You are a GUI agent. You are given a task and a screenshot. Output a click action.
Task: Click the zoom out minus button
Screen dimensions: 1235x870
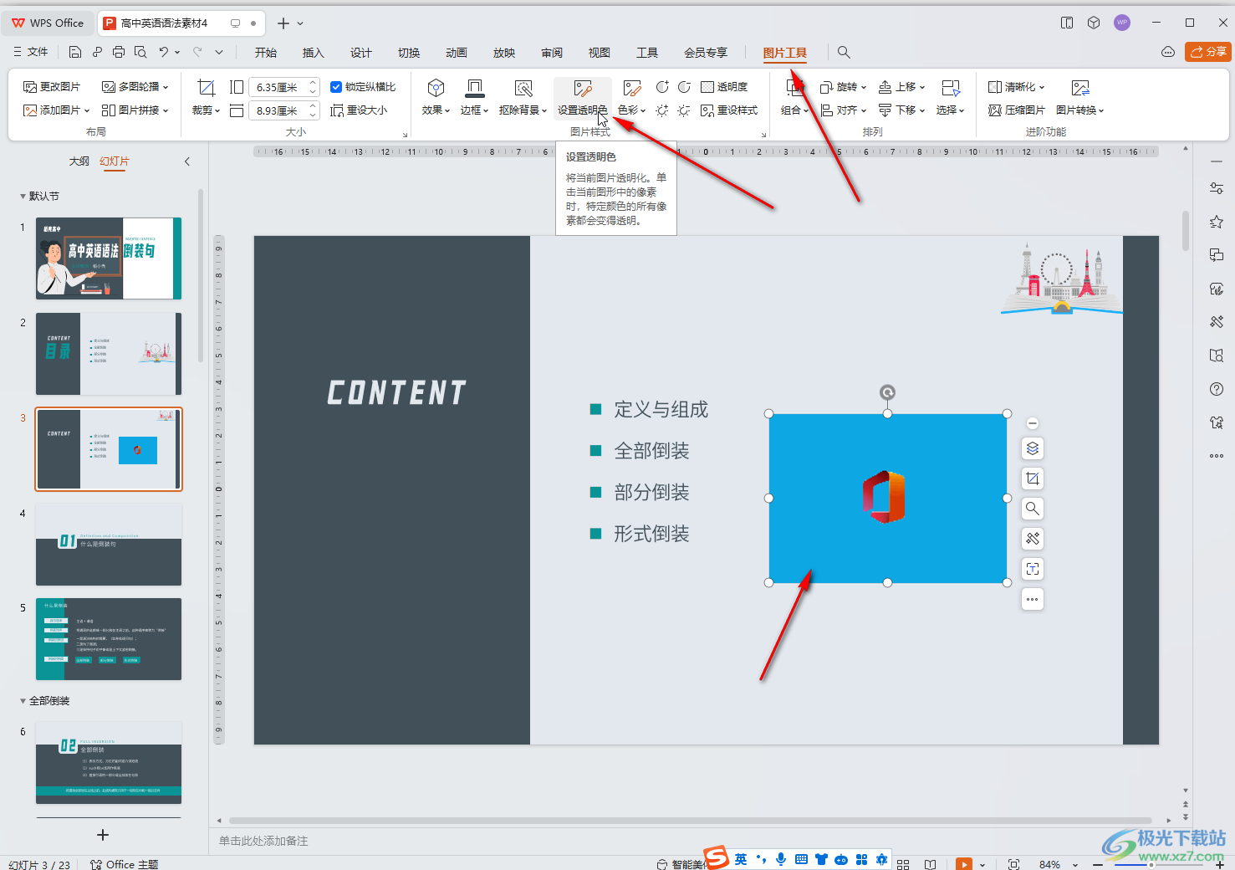coord(1098,865)
